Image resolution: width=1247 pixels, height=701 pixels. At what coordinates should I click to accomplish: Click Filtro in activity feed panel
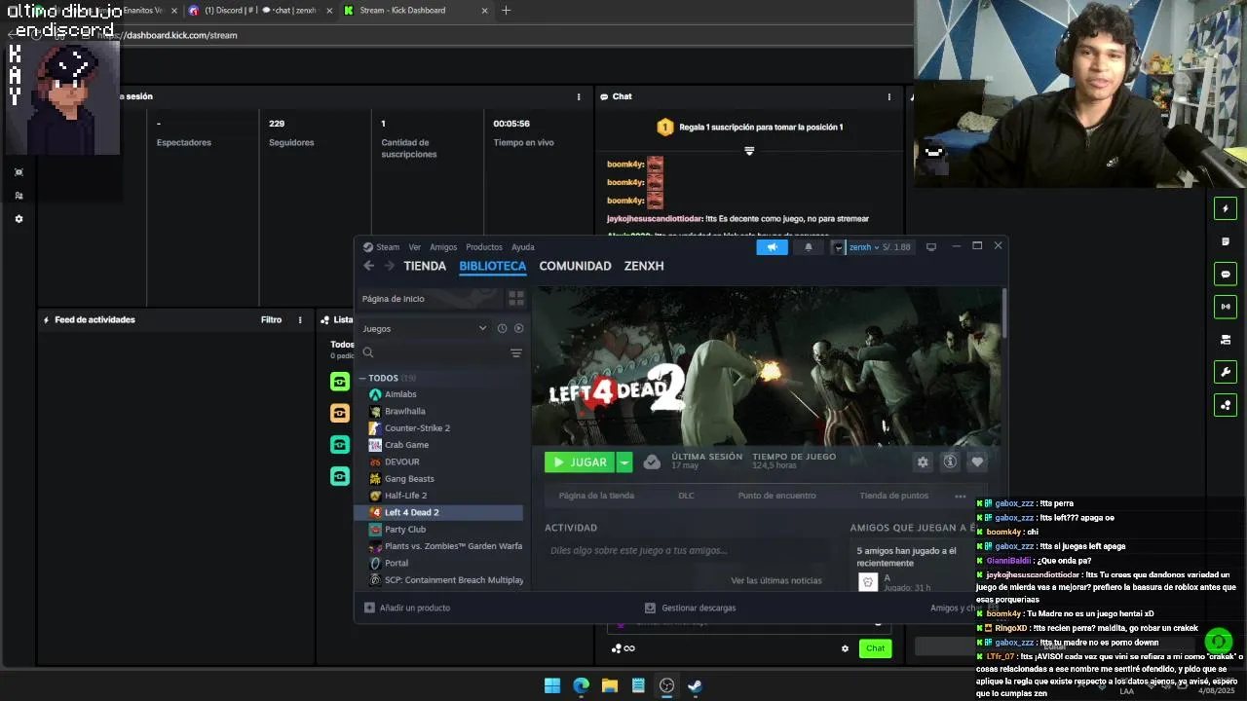271,319
